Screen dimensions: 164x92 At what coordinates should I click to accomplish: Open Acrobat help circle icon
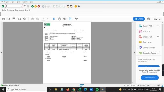pyautogui.click(x=149, y=19)
